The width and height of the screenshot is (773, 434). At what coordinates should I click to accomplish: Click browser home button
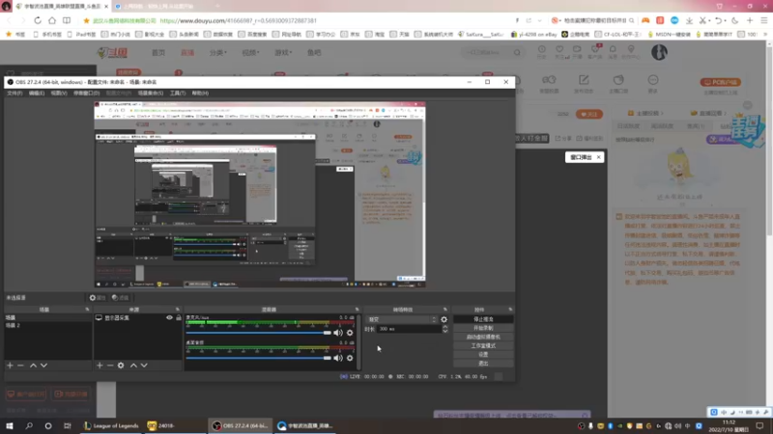pos(52,20)
